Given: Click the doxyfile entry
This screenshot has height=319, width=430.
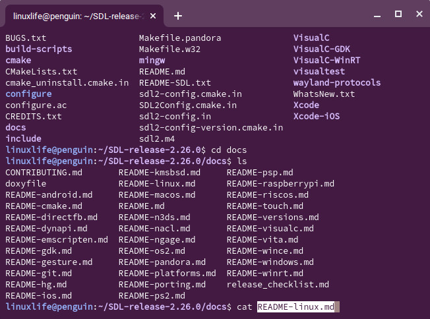Looking at the screenshot, I should [x=26, y=184].
